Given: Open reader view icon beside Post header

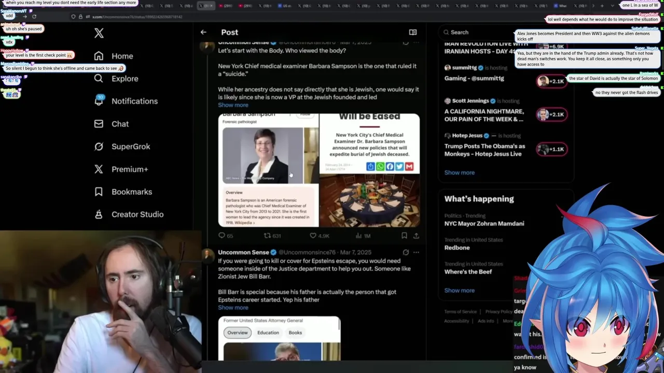Looking at the screenshot, I should pos(413,32).
